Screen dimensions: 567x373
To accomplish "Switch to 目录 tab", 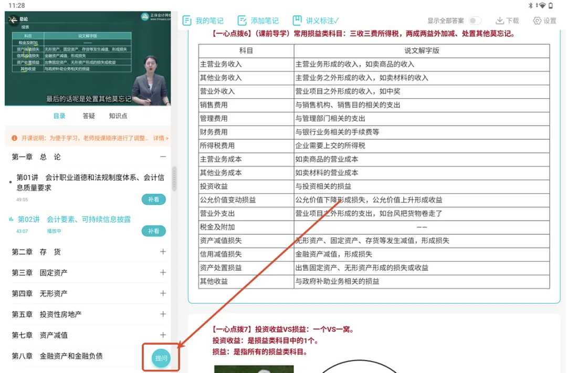I will (59, 116).
